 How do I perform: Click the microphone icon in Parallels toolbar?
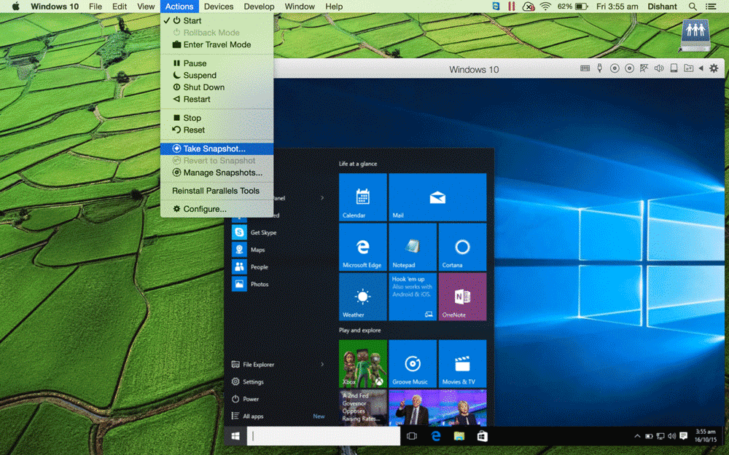[599, 68]
